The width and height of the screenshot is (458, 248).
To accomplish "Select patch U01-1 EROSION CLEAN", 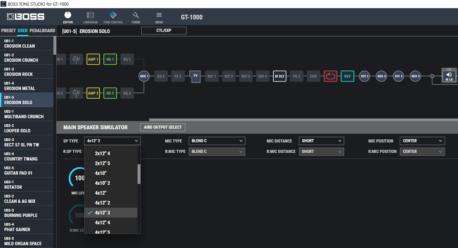I will click(27, 44).
